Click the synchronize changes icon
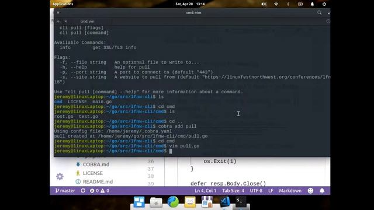 (x=83, y=191)
